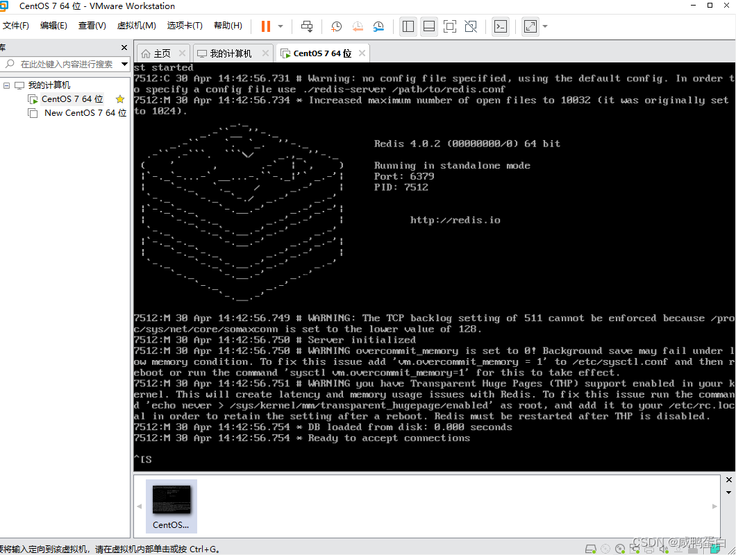Open the 虚拟机(M) menu
736x555 pixels.
click(x=137, y=26)
